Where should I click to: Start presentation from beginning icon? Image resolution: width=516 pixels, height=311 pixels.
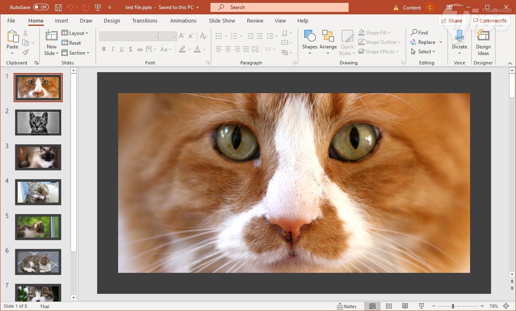(x=98, y=7)
